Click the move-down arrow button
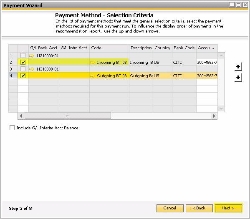 point(238,78)
